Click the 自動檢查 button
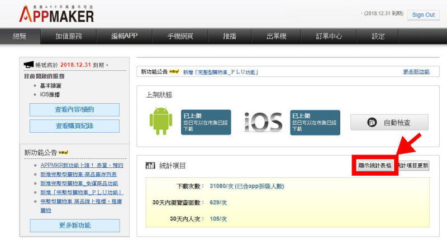447x242 pixels. click(389, 122)
